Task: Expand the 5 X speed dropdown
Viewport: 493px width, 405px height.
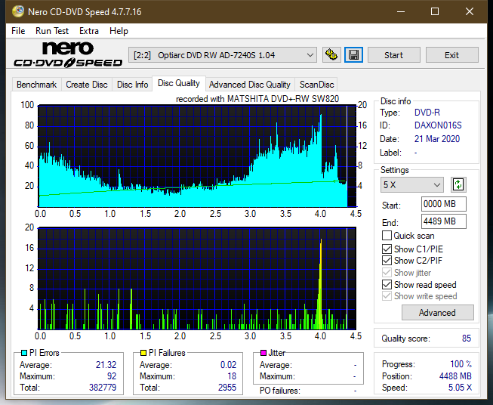Action: (x=412, y=184)
